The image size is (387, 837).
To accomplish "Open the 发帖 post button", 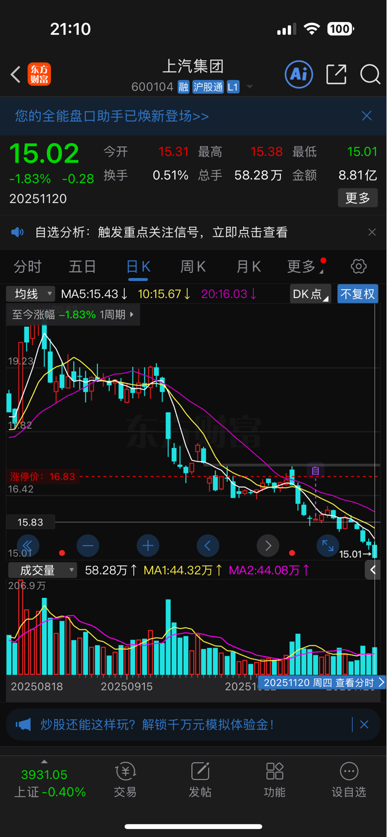I will click(200, 779).
